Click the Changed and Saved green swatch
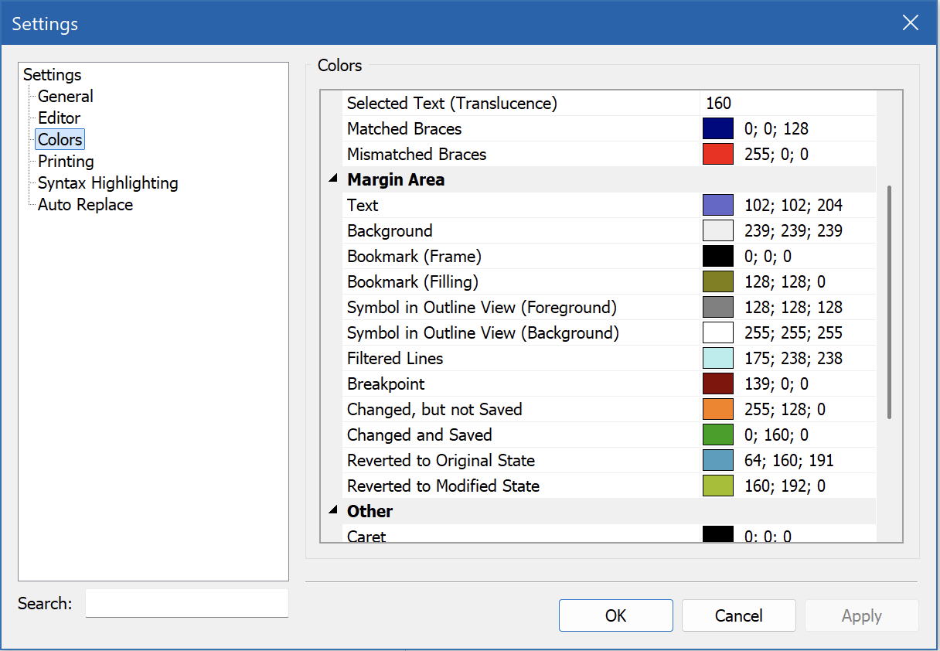The image size is (940, 651). (718, 435)
